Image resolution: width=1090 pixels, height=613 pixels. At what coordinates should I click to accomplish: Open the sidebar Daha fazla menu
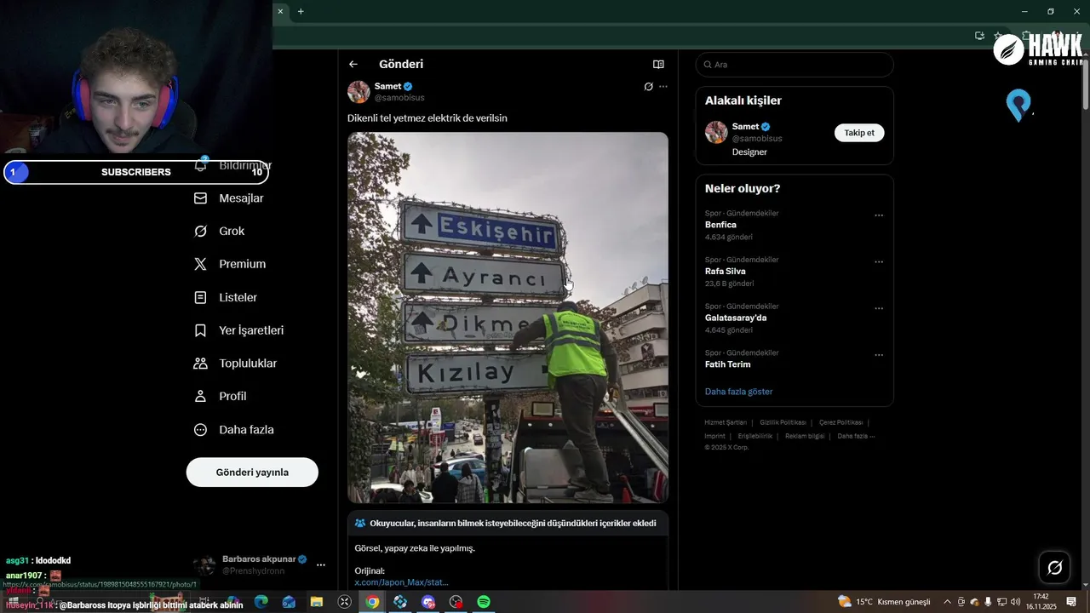click(x=234, y=430)
